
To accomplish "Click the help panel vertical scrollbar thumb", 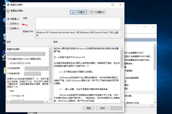I will pos(122,59).
